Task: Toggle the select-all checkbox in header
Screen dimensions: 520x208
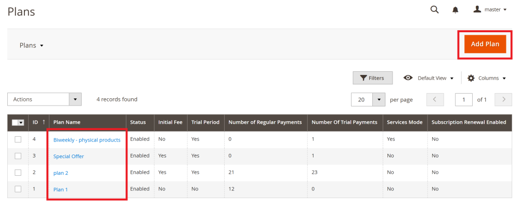Action: pyautogui.click(x=15, y=122)
